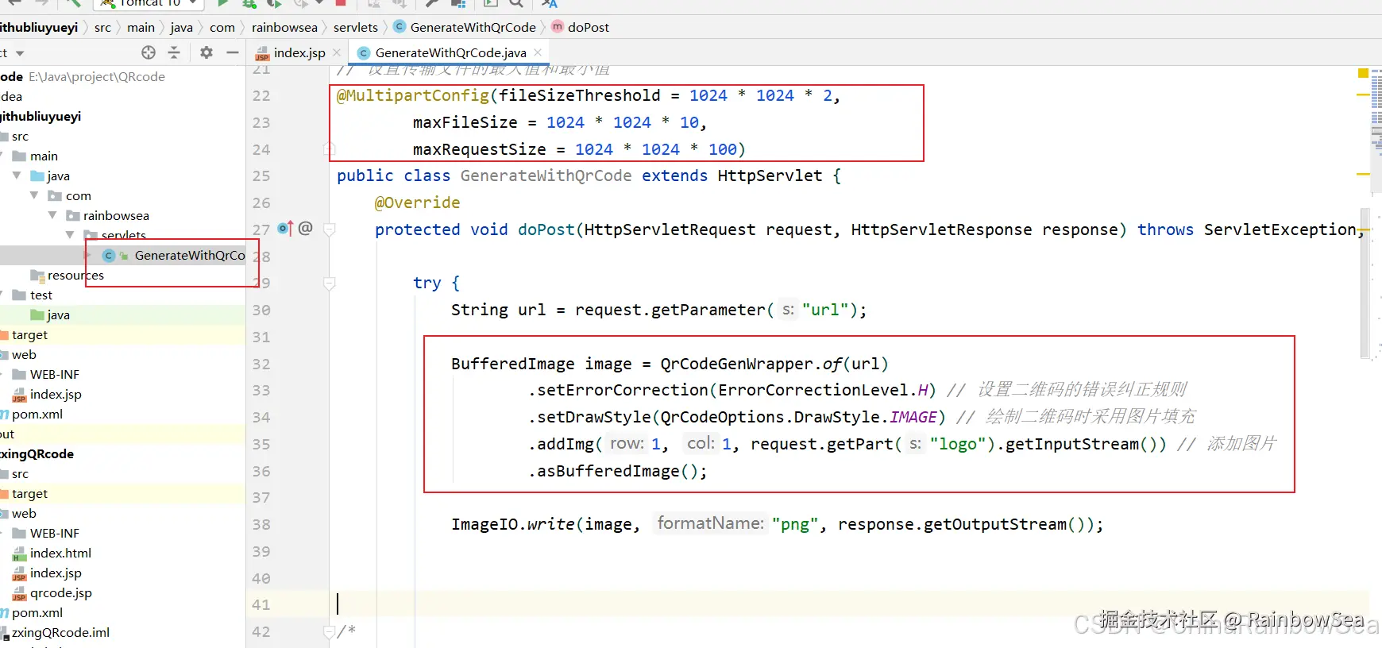Click line number 41 in the gutter
This screenshot has width=1382, height=648.
pos(261,605)
